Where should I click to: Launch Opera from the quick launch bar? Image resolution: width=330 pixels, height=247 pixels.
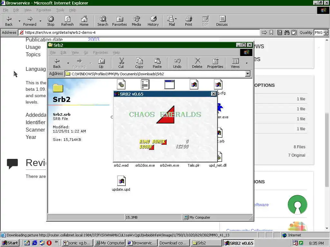49,243
